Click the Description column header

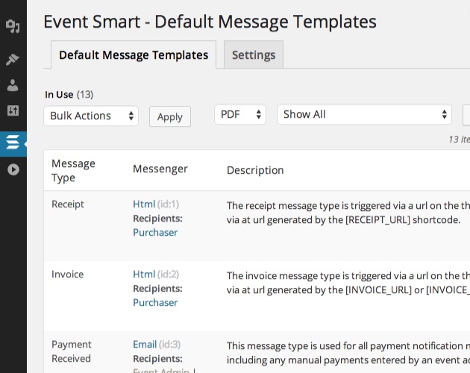255,170
